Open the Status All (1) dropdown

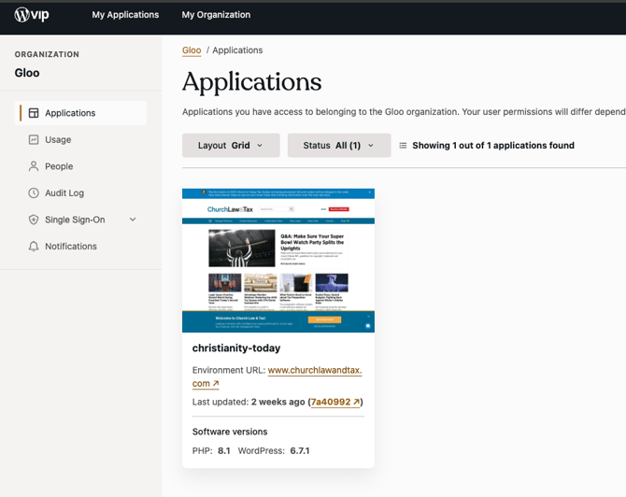[x=339, y=146]
